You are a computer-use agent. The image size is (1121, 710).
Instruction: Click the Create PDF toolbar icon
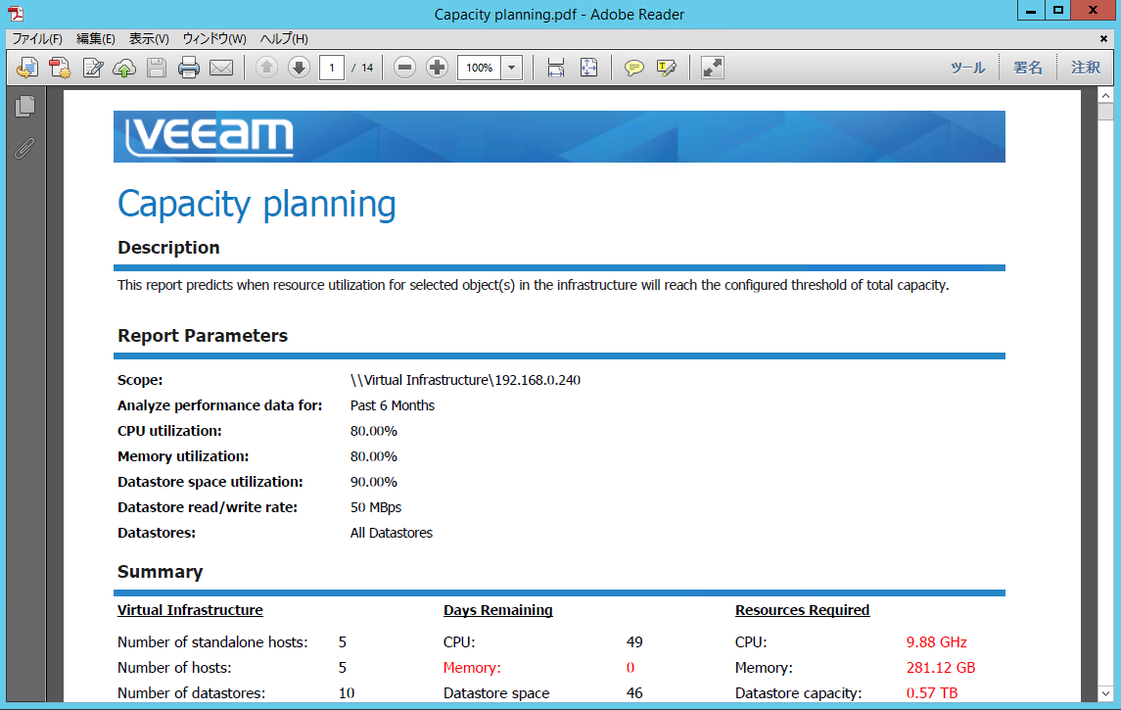tap(60, 68)
